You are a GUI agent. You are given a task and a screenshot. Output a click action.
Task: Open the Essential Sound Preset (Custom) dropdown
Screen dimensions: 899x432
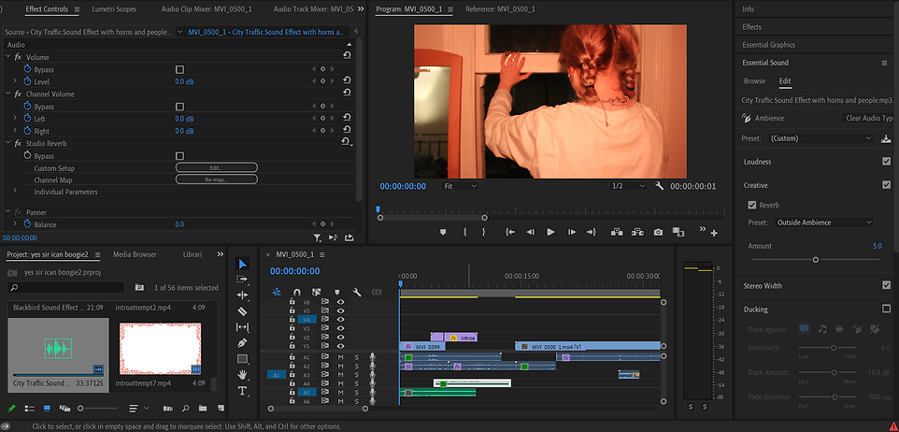(x=820, y=138)
